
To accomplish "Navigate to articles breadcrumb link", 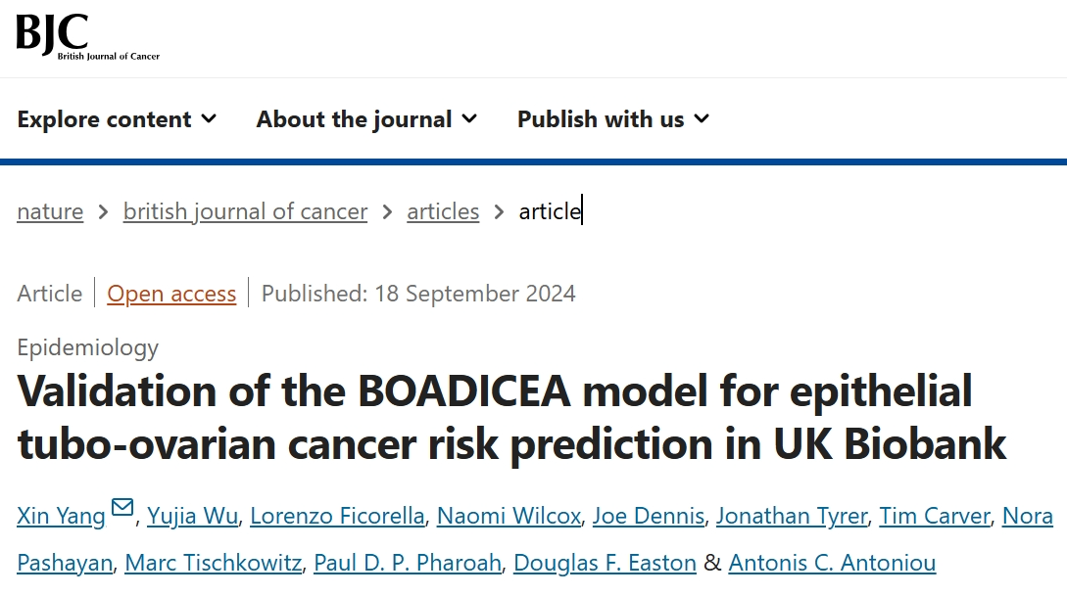I will click(443, 211).
